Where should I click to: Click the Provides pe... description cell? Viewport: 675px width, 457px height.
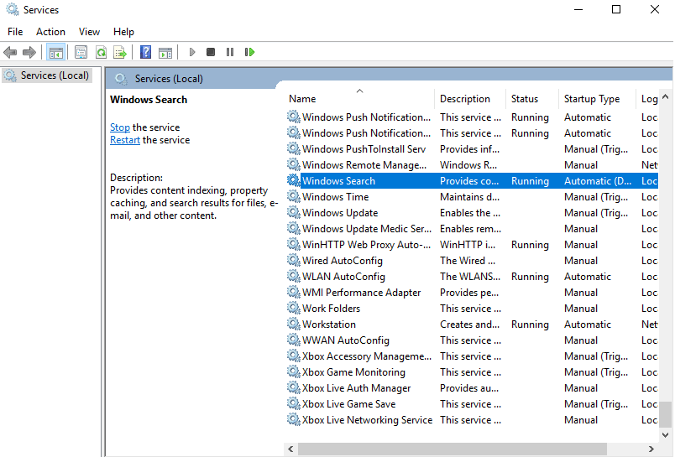click(469, 293)
